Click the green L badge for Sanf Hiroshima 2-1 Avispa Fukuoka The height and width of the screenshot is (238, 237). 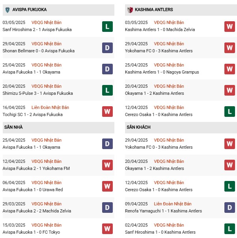pos(107,27)
